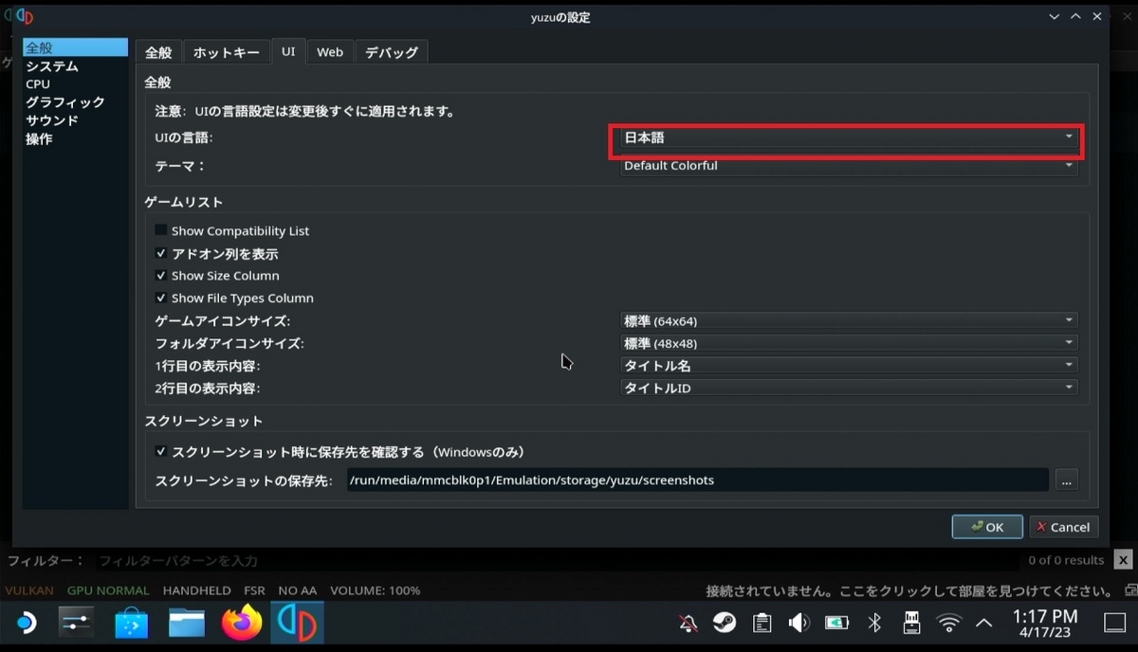Uncheck Show Size Column
This screenshot has width=1138, height=652.
click(x=161, y=276)
